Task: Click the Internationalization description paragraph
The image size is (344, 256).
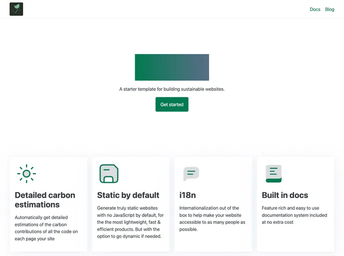Action: [212, 218]
